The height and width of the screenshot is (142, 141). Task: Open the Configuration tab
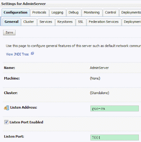click(x=15, y=12)
